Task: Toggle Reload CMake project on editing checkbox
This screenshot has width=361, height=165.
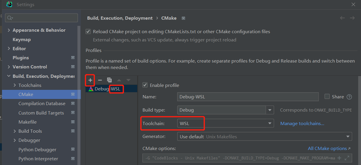Action: pos(88,31)
